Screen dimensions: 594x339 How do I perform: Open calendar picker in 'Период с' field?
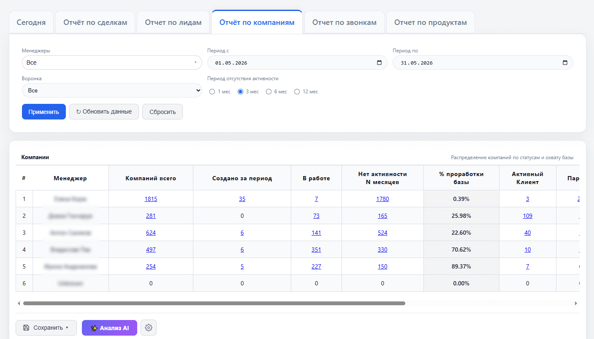click(379, 62)
